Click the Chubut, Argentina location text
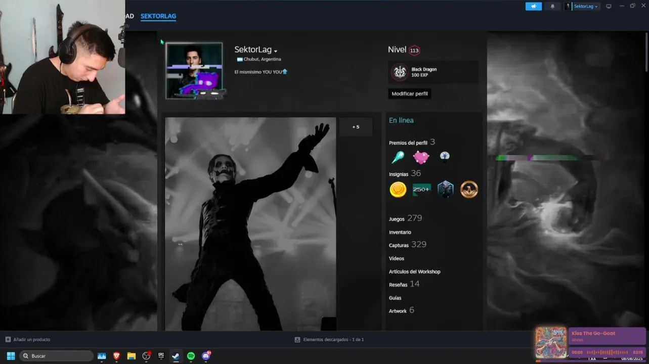Image resolution: width=649 pixels, height=364 pixels. pyautogui.click(x=262, y=60)
